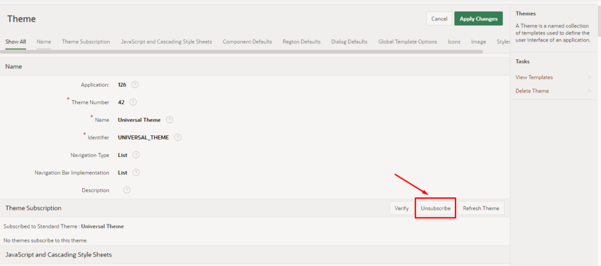This screenshot has height=266, width=601.
Task: Click help icon next to UNIVERSAL_THEME identifier
Action: tap(178, 137)
